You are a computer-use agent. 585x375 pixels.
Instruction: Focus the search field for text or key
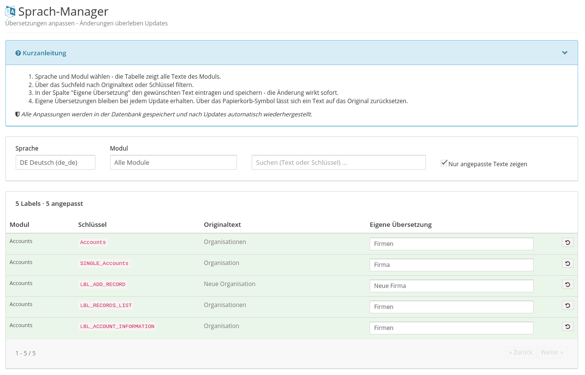(x=339, y=162)
